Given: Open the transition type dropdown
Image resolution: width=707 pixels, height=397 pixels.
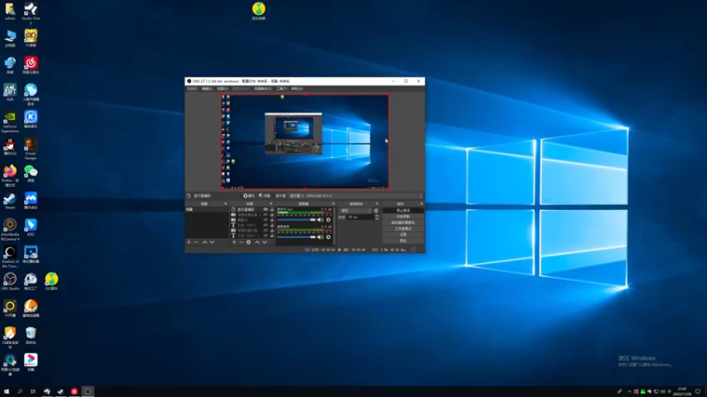Looking at the screenshot, I should pos(356,211).
